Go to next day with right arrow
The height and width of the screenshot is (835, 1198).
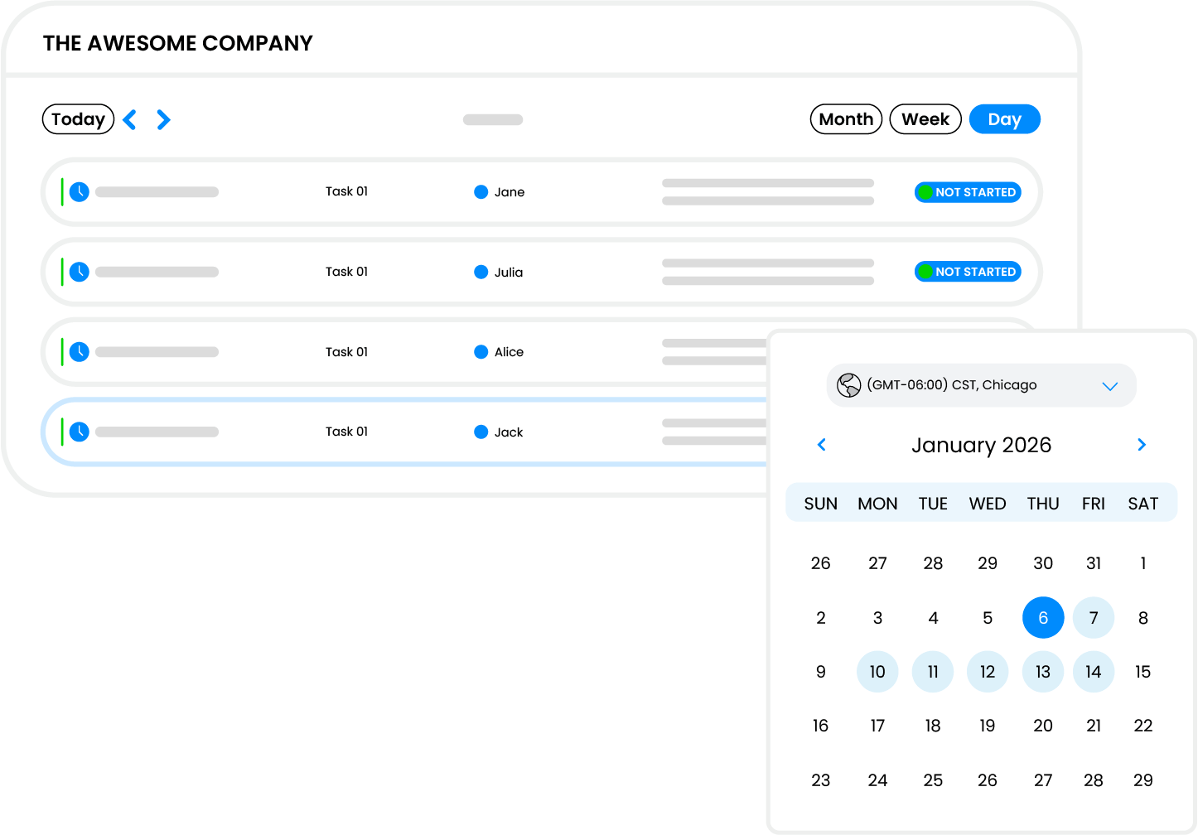pyautogui.click(x=163, y=120)
